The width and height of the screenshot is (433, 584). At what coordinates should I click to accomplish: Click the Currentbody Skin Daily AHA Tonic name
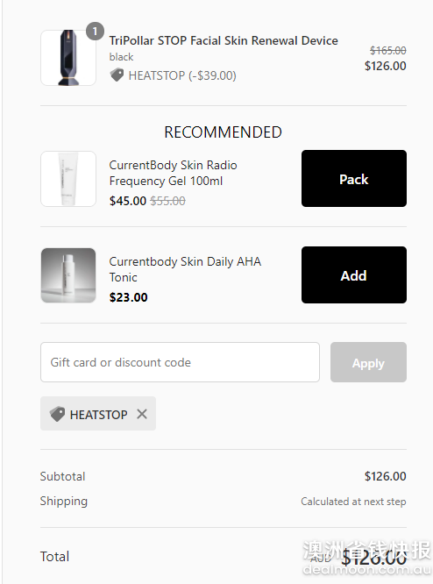(185, 269)
